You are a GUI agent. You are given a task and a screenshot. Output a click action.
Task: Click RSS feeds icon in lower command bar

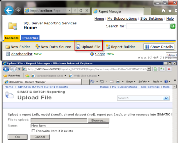point(102,81)
